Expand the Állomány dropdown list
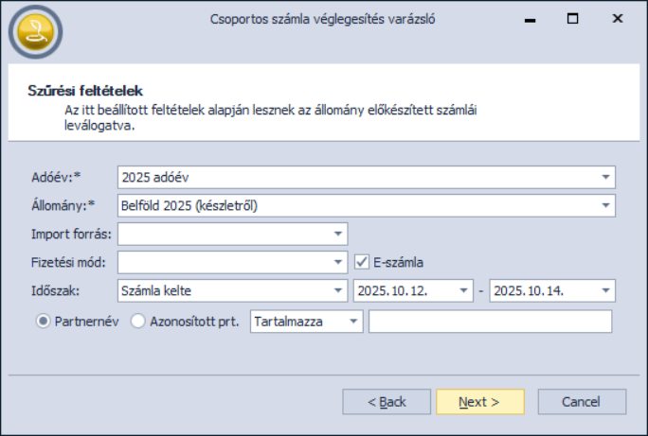 tap(604, 205)
